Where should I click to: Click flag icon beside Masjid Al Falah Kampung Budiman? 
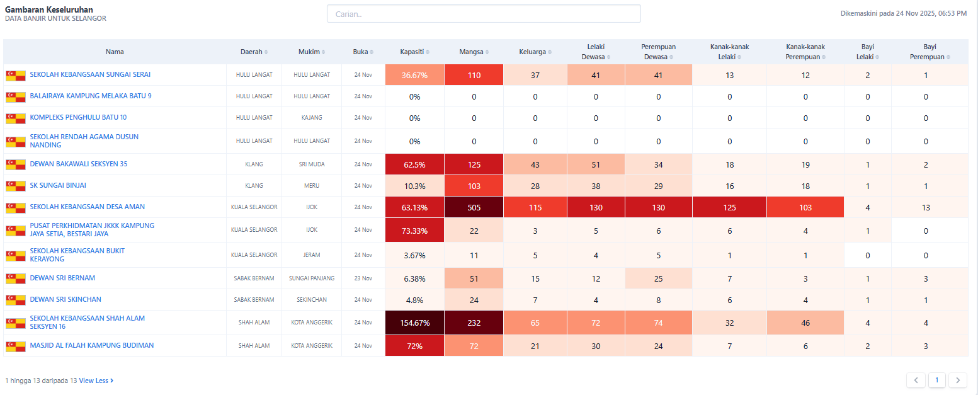point(15,346)
